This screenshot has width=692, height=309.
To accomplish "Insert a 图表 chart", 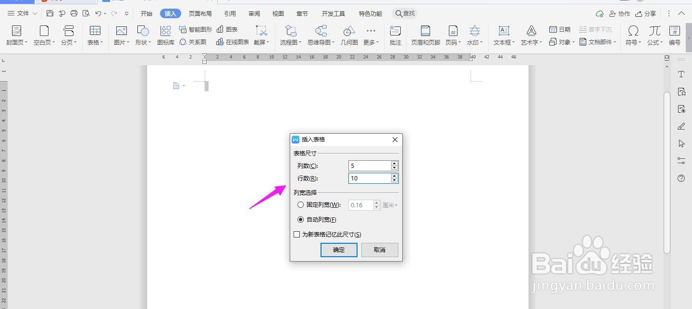I will pos(227,29).
